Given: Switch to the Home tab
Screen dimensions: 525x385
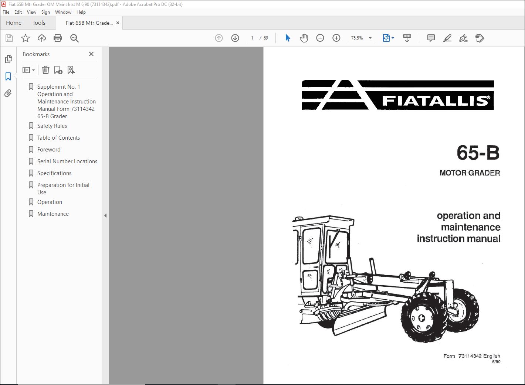Looking at the screenshot, I should pyautogui.click(x=14, y=23).
